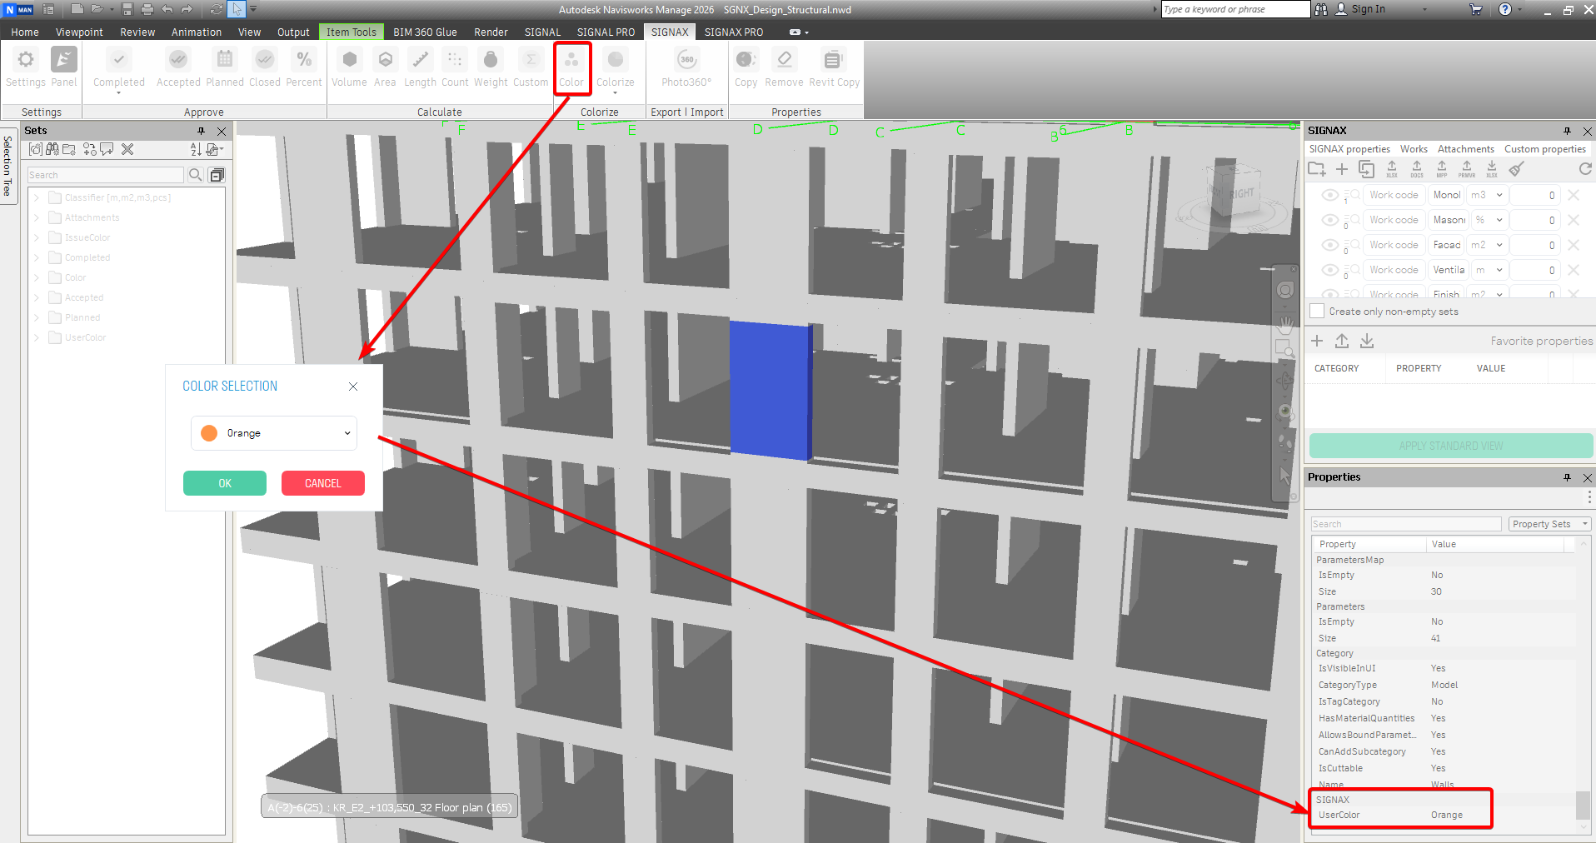Toggle visibility eye for Mason work row
Viewport: 1596px width, 843px height.
(x=1329, y=220)
